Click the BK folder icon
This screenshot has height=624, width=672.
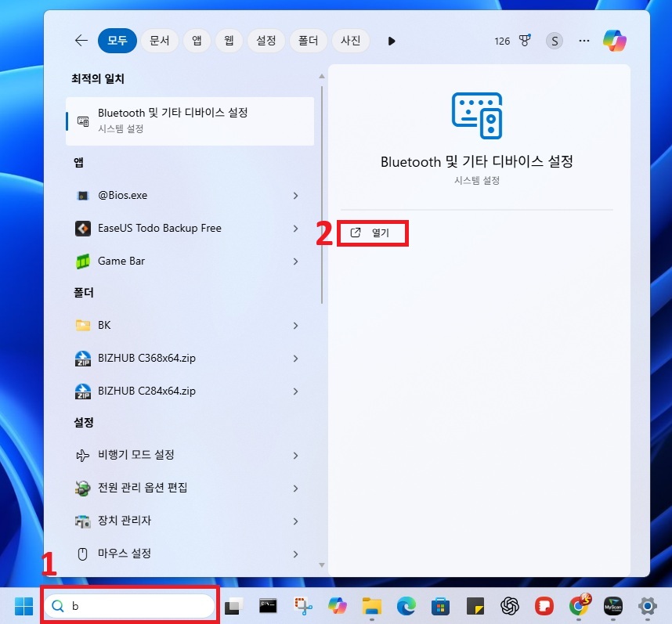point(83,326)
